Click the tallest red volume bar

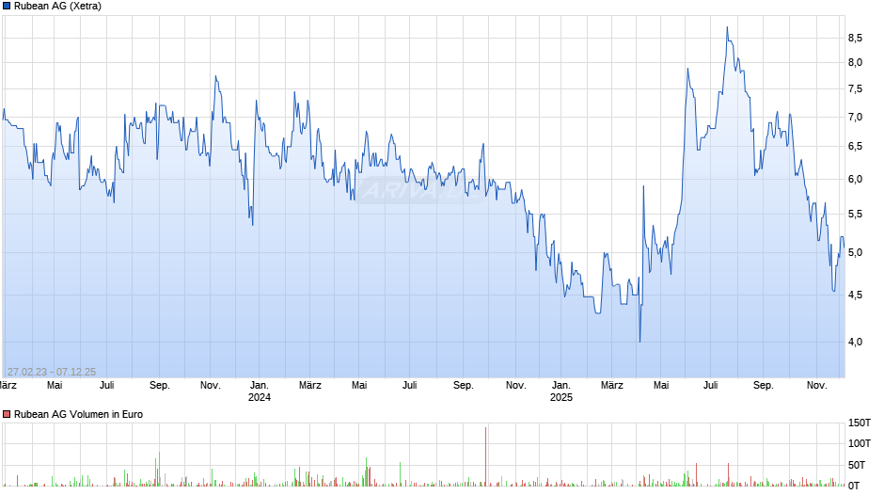point(485,456)
